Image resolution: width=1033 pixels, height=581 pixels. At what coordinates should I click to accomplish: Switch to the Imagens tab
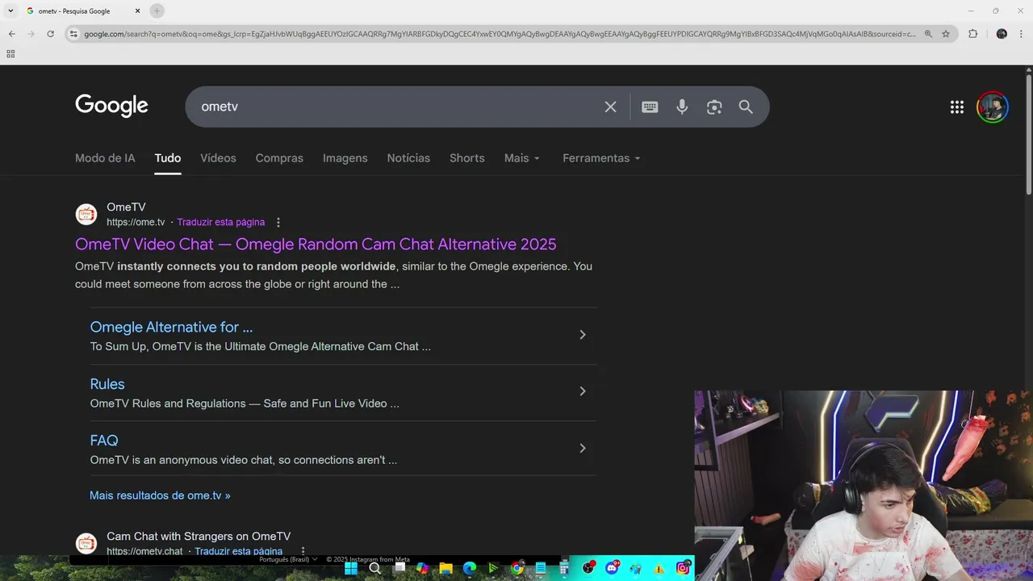[345, 158]
